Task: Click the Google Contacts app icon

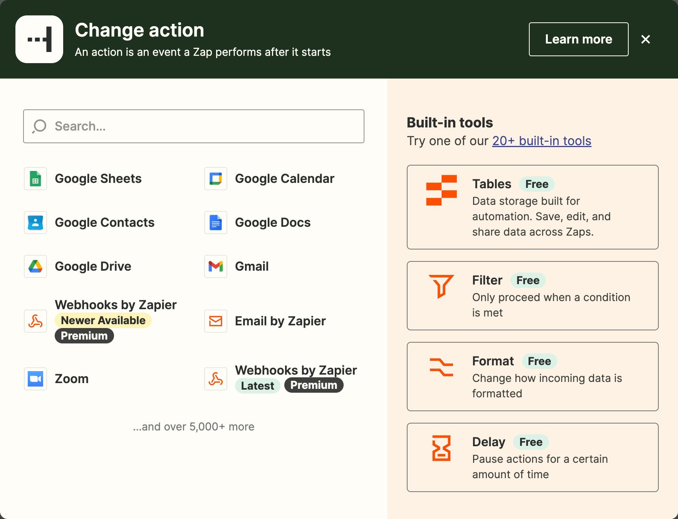Action: click(x=35, y=223)
